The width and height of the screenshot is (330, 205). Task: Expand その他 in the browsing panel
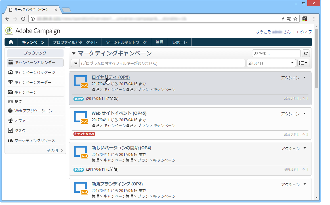[x=55, y=150]
